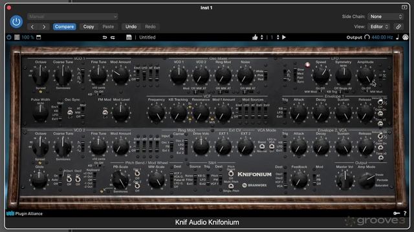Toggle the VCA Mode Boost switch

[x=262, y=147]
